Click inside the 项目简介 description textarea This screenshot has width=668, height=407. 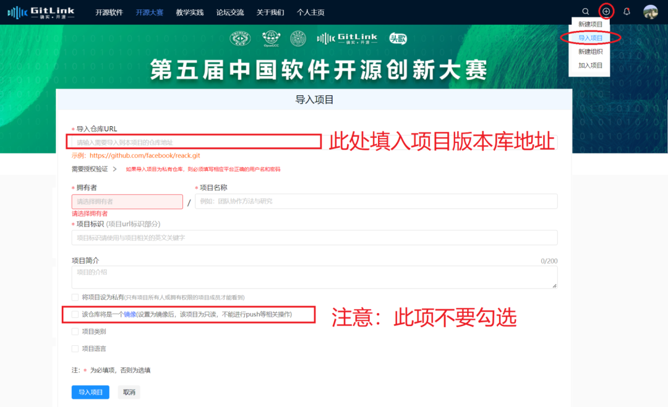coord(309,276)
